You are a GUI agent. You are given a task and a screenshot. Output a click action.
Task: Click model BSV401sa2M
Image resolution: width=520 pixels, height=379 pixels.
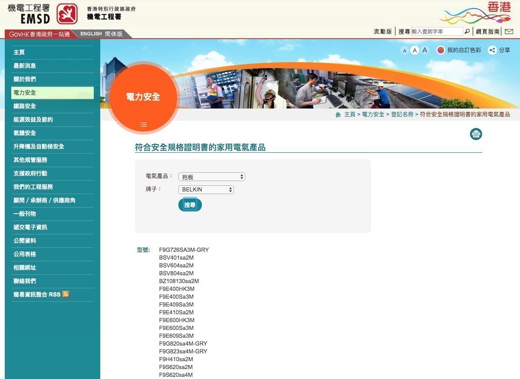[176, 257]
